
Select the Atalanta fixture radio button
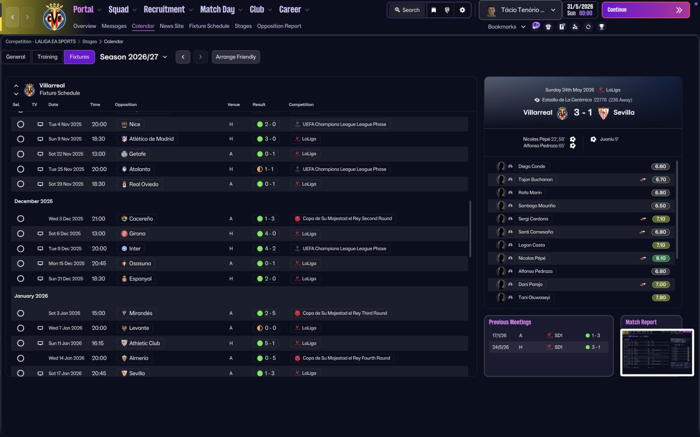(21, 169)
